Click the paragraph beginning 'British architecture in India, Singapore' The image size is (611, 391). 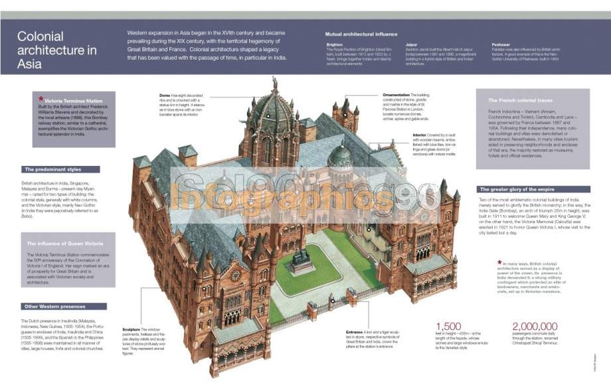(x=59, y=199)
